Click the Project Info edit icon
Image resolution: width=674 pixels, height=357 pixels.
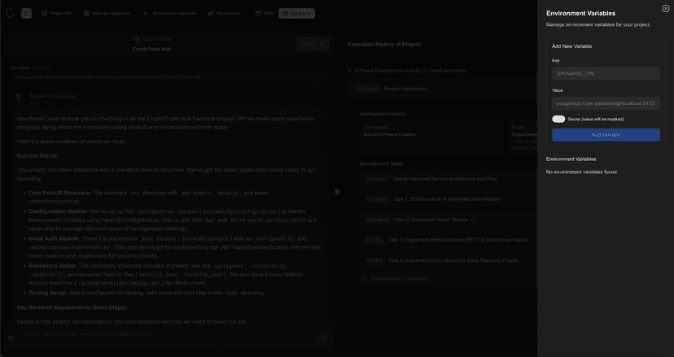[45, 13]
